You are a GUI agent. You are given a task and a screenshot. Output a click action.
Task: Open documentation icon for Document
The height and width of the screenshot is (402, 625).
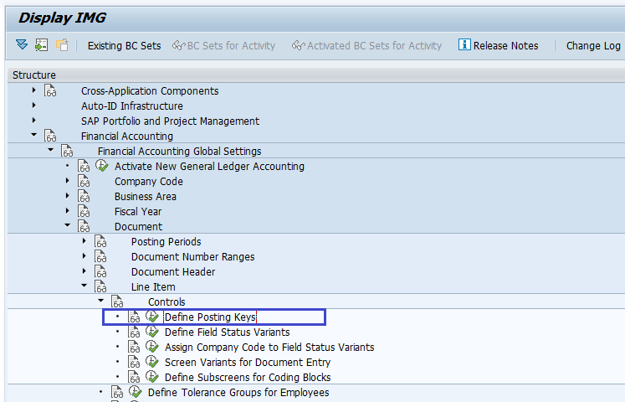click(x=84, y=226)
